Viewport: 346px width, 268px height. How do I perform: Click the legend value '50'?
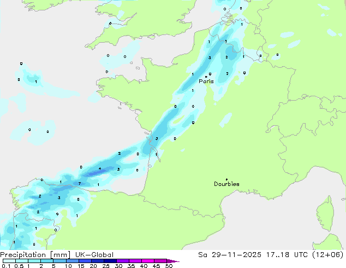(x=169, y=266)
